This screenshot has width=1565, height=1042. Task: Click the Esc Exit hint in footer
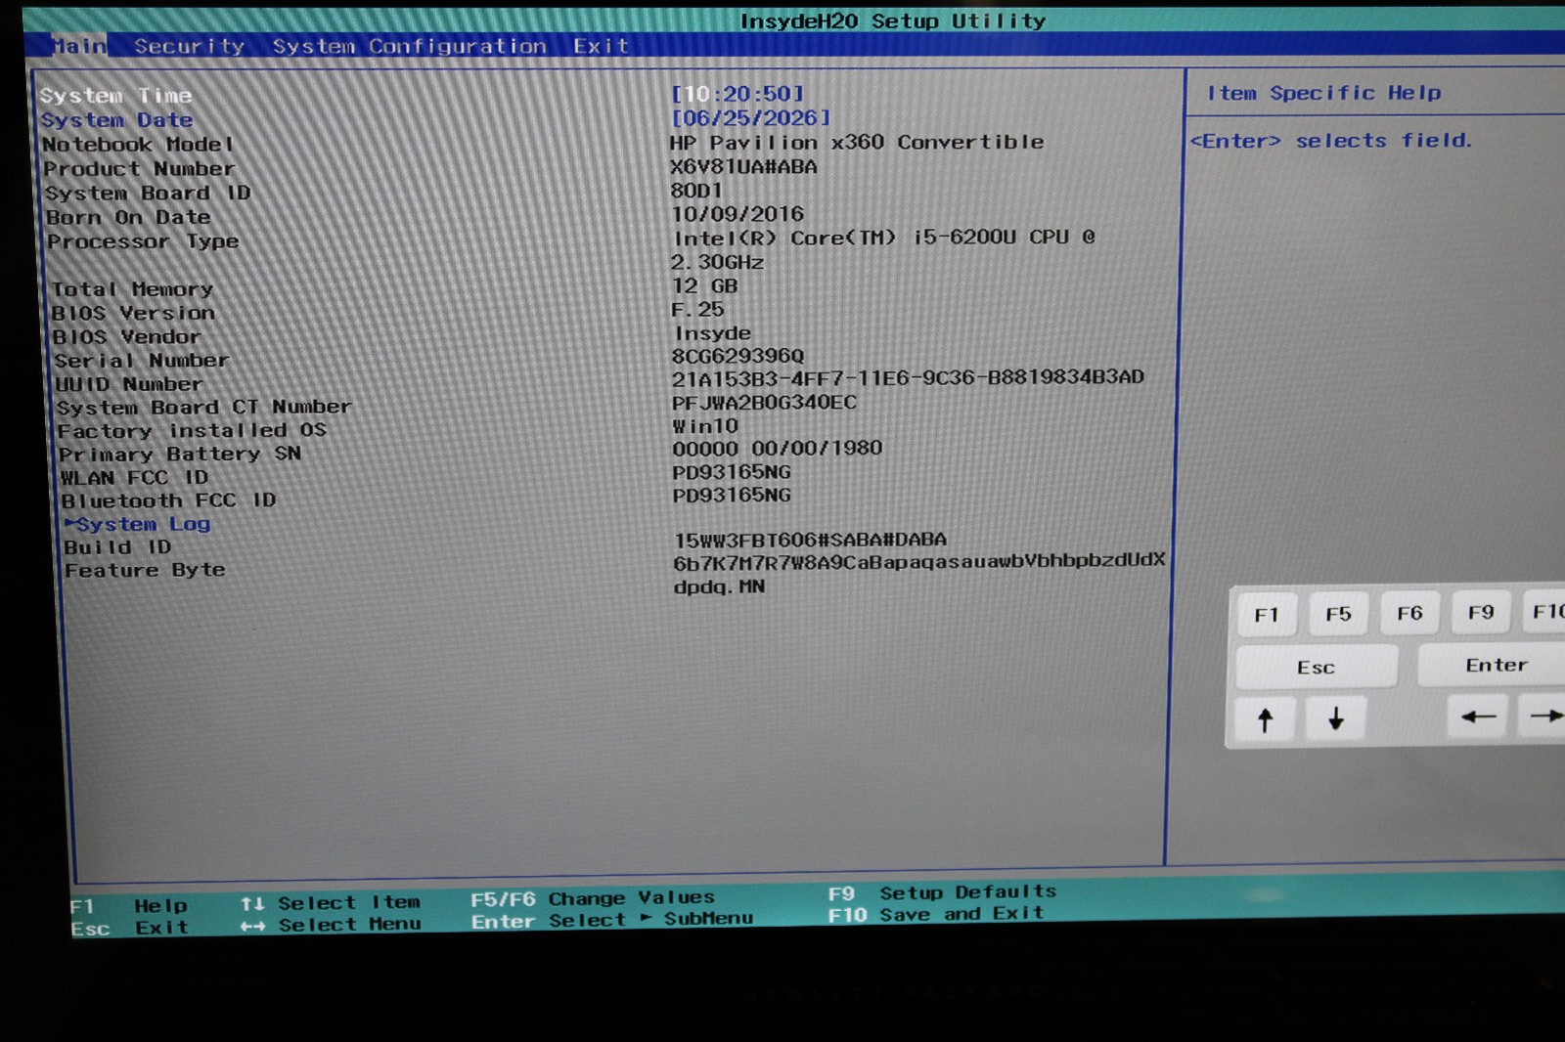pos(129,928)
